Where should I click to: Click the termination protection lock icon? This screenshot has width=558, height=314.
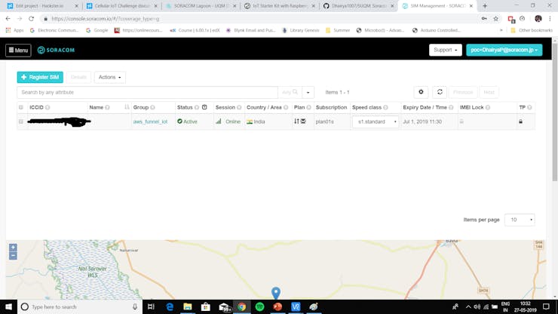(x=520, y=122)
